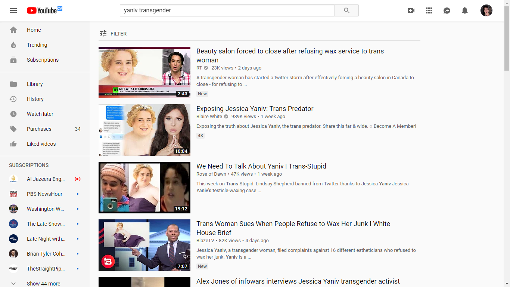The width and height of the screenshot is (510, 287).
Task: Click PBS NewsHour channel avatar
Action: pyautogui.click(x=13, y=194)
